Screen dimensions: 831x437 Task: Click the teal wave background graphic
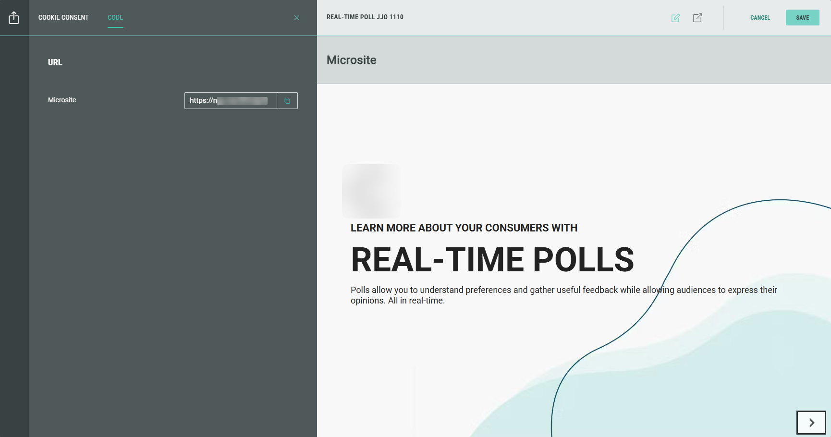[721, 384]
